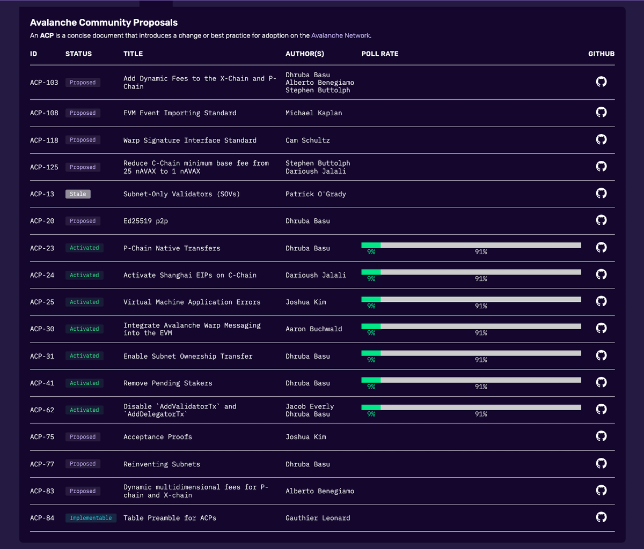Select title 'Table Preamble for ACPs'
Screen dimensions: 644x549
[x=170, y=518]
